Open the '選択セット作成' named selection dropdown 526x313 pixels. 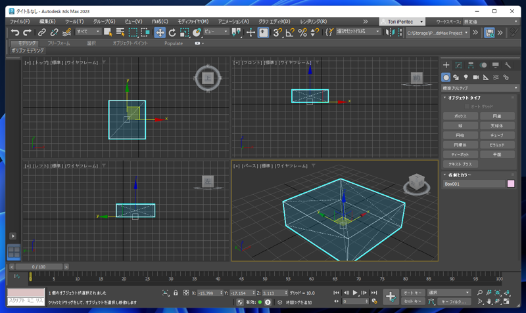tap(358, 31)
